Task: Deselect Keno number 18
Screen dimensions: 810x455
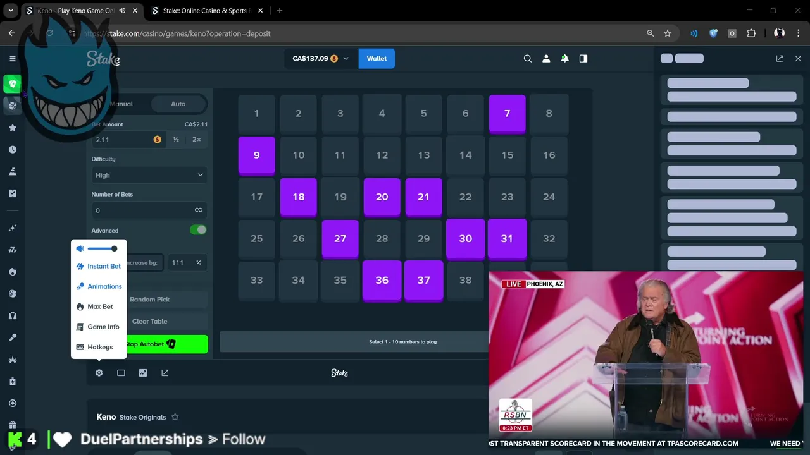Action: coord(298,197)
